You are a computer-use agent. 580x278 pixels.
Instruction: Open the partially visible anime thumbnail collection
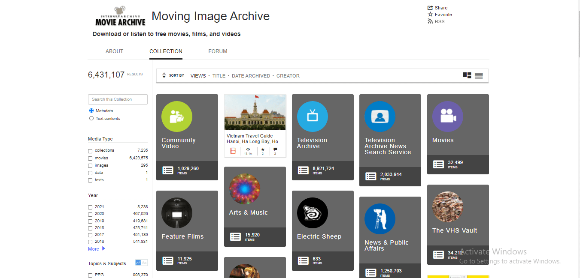coord(245,271)
